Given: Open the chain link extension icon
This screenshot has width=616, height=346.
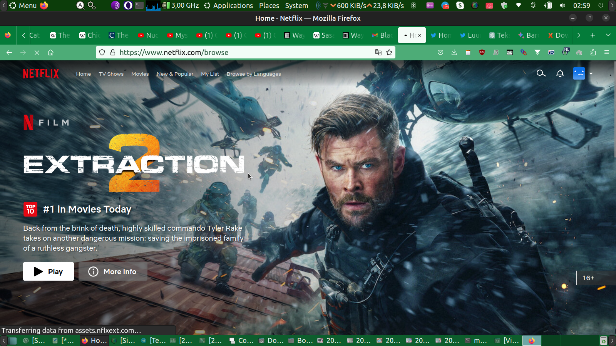Looking at the screenshot, I should (524, 52).
